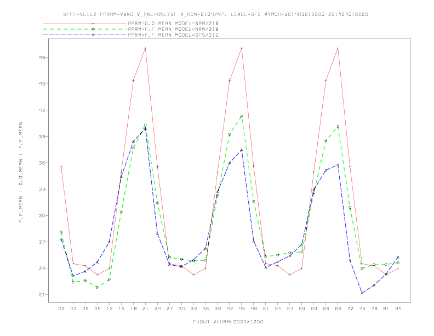Image resolution: width=434 pixels, height=336 pixels.
Task: Select legend entry PARM=F.F_MEAN MODEL=NAM/218
Action: point(173,29)
